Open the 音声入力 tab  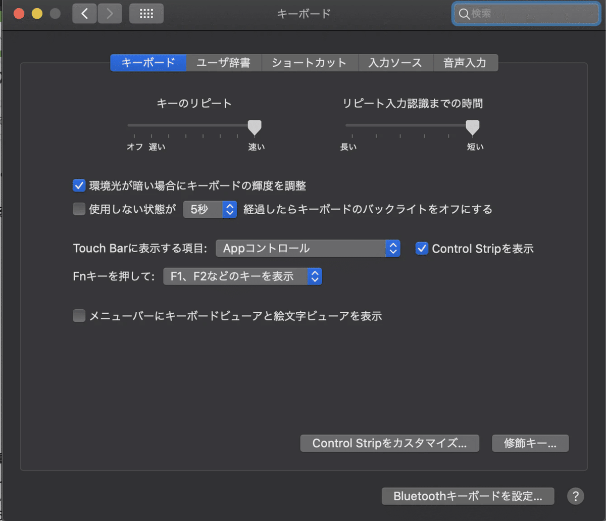pyautogui.click(x=465, y=63)
